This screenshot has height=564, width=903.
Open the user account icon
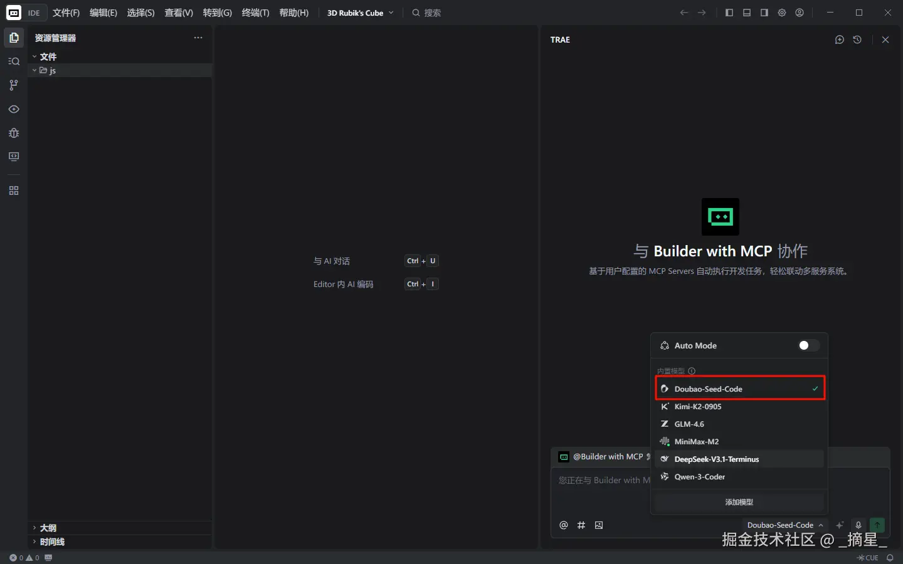pos(800,13)
